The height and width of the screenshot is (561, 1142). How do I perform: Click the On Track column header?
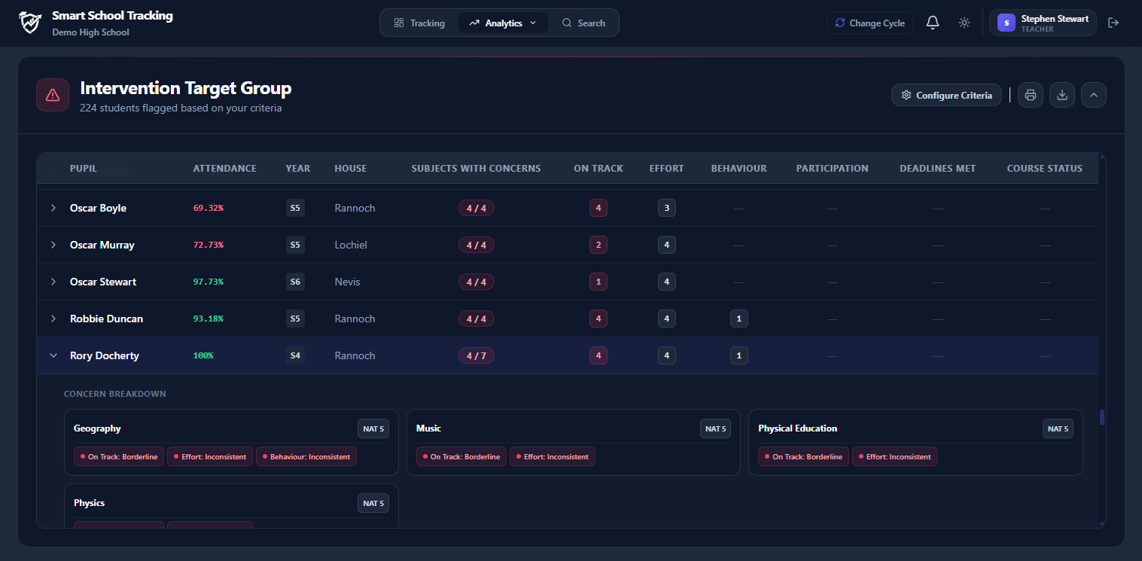pos(598,169)
